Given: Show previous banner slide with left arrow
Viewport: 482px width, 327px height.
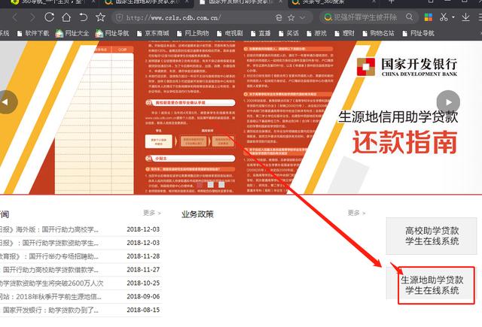Looking at the screenshot, I should (6, 102).
